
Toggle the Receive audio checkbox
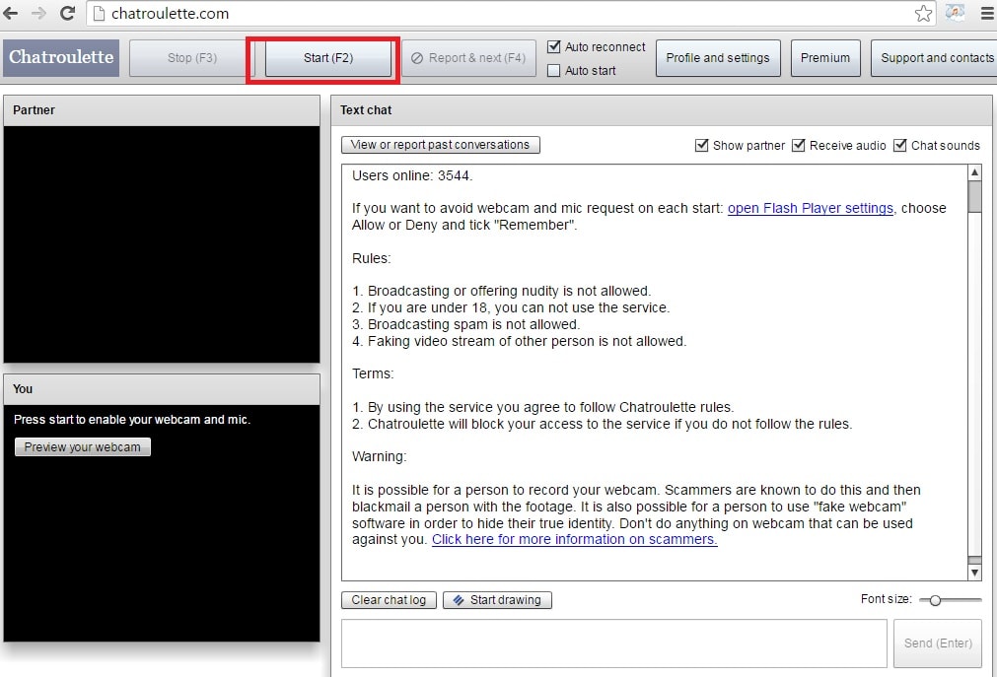[x=799, y=145]
